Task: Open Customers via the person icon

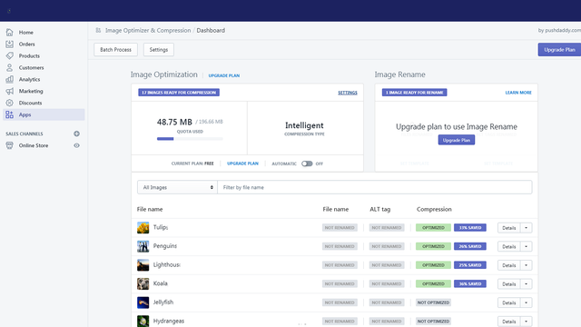Action: 10,67
